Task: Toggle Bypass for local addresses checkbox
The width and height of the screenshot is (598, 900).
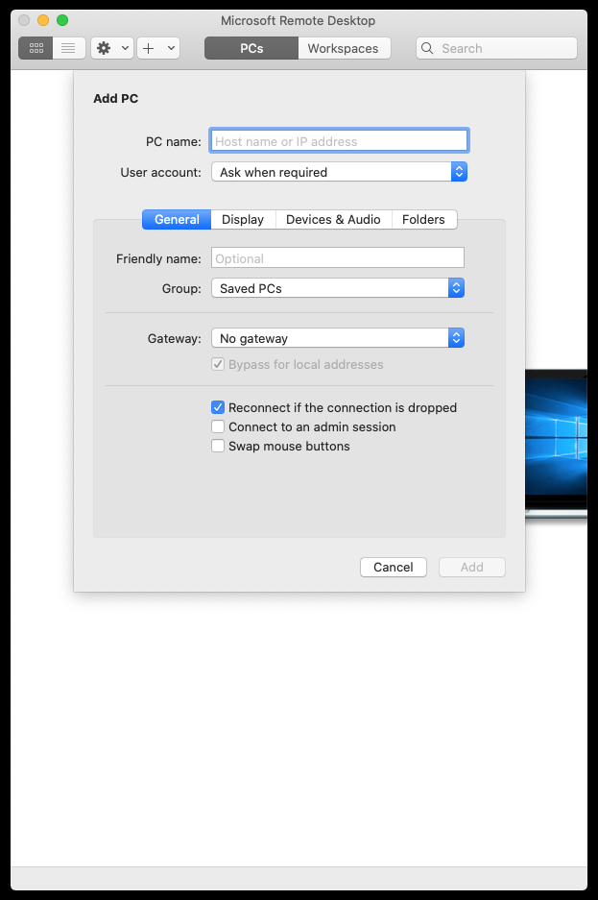Action: 218,364
